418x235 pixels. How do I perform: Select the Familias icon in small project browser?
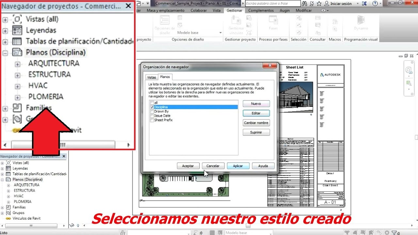click(8, 207)
